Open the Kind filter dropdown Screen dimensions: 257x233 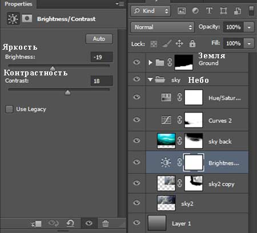pos(151,11)
